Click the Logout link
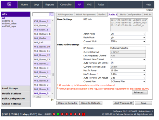The height and width of the screenshot is (120, 159). [x=150, y=10]
